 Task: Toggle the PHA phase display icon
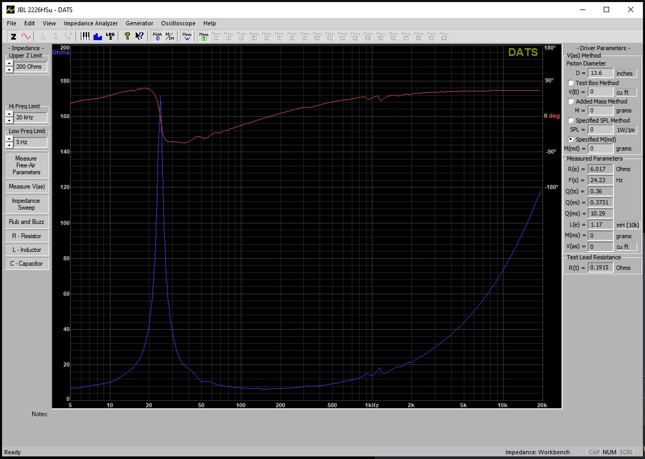157,36
